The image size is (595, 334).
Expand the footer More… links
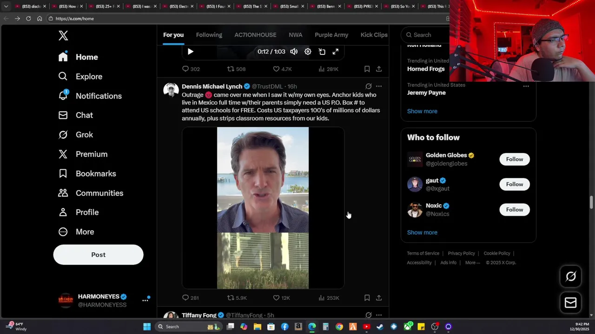pos(472,263)
